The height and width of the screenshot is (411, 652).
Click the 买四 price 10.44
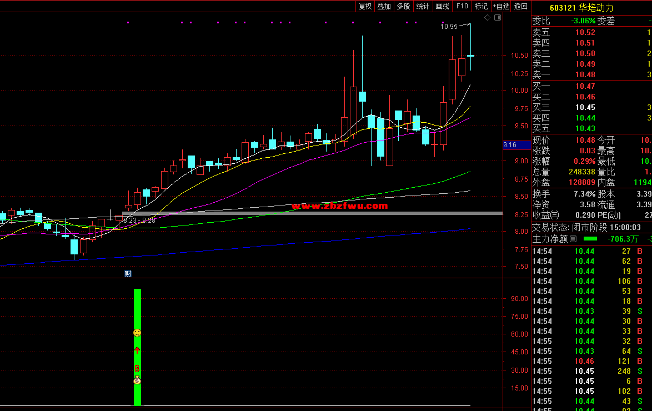[585, 118]
